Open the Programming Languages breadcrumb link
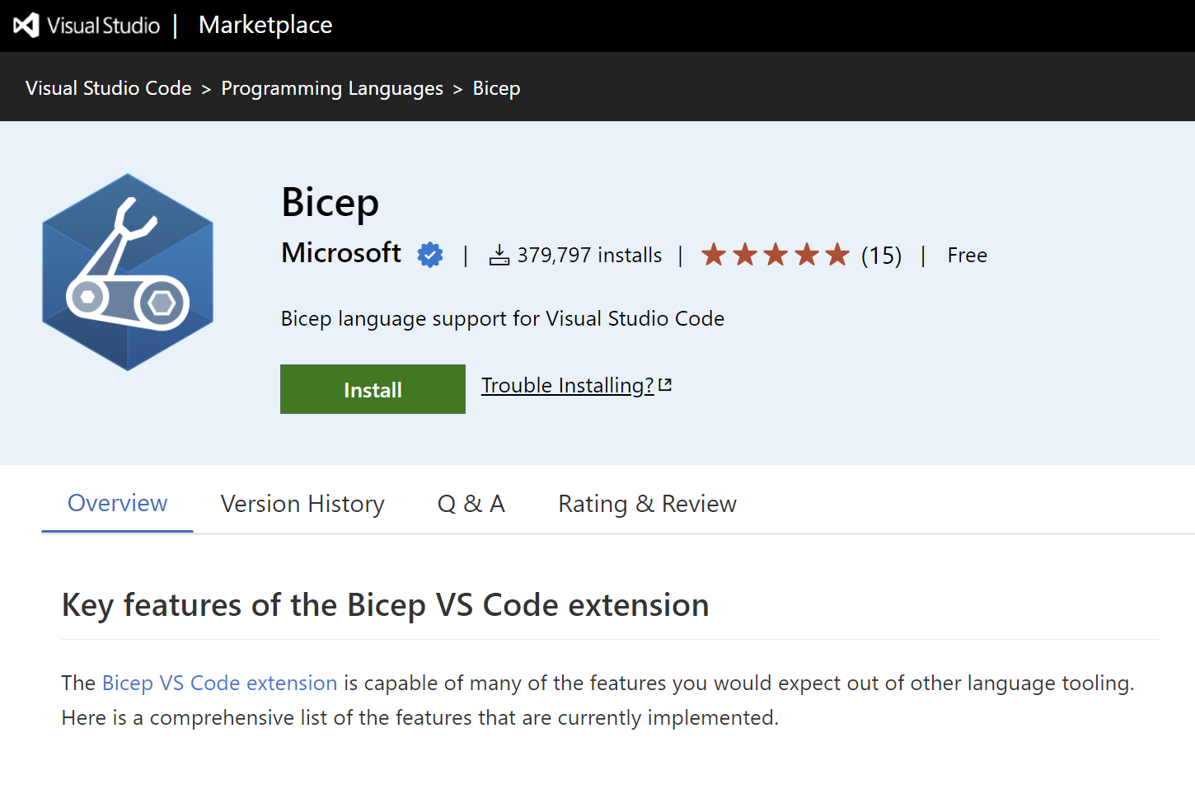The width and height of the screenshot is (1195, 794). pos(332,87)
